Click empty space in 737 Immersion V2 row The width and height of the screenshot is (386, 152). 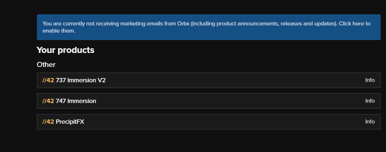(x=233, y=80)
